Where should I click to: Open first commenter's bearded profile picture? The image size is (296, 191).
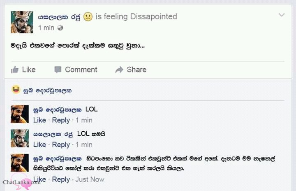click(20, 114)
